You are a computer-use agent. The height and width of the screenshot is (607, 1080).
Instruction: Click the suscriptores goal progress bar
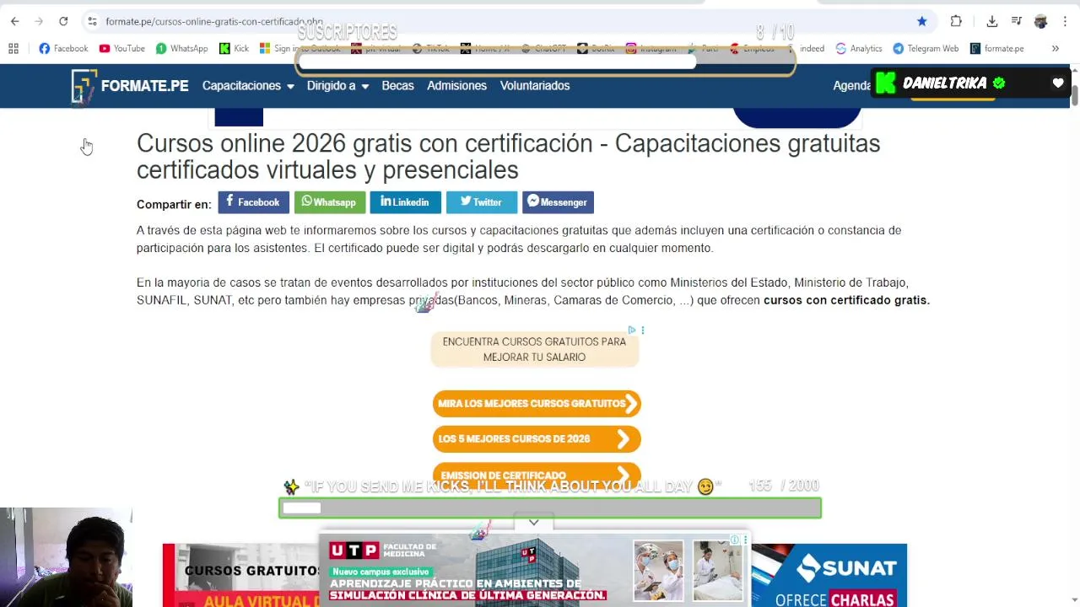(545, 61)
